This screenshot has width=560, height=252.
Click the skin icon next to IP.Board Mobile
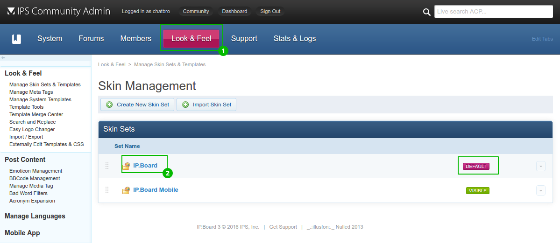point(126,190)
